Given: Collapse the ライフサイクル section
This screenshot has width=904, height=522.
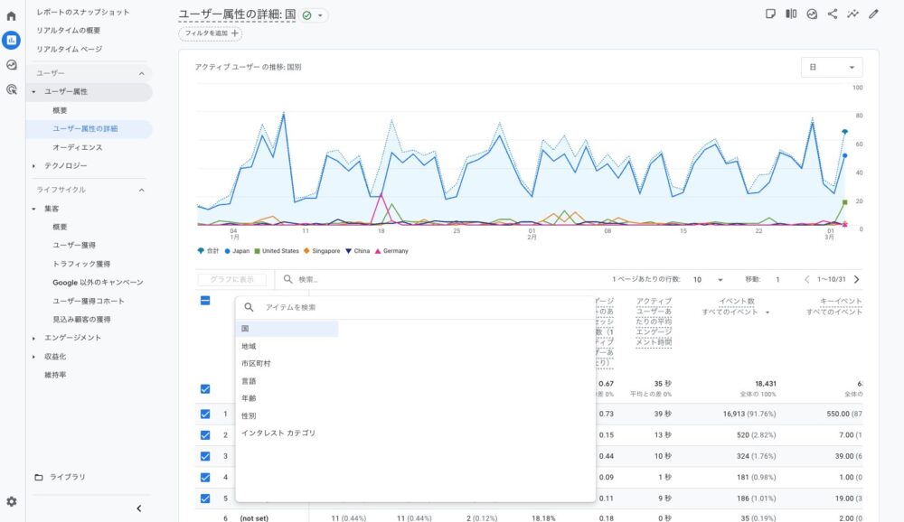Looking at the screenshot, I should [x=141, y=190].
